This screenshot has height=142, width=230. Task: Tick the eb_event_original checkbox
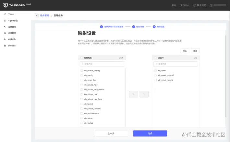click(156, 75)
